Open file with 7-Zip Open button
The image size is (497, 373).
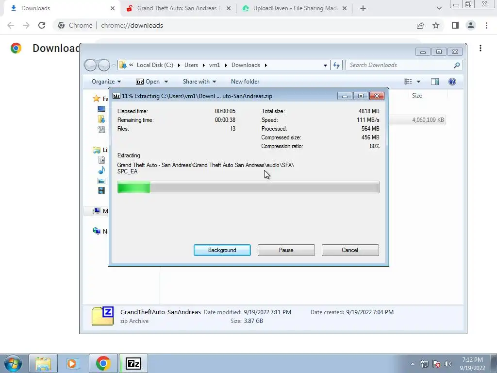tap(148, 82)
